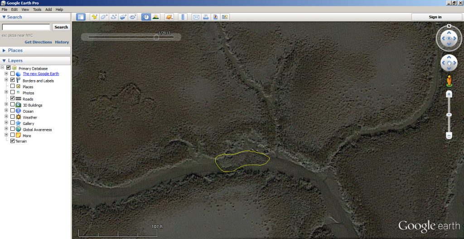Click the View in Google Maps icon
This screenshot has width=464, height=239.
(225, 17)
